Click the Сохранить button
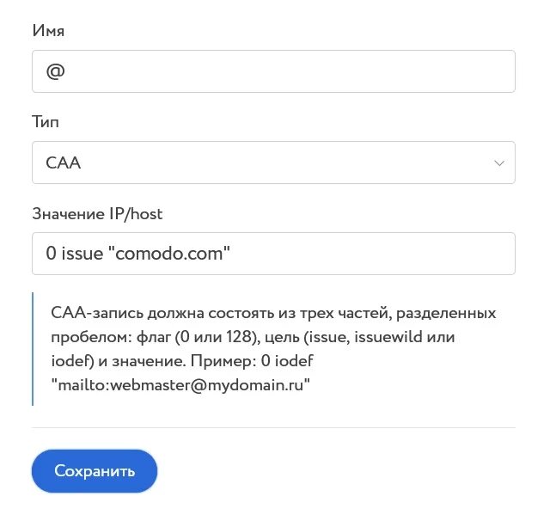This screenshot has width=550, height=521. tap(95, 471)
